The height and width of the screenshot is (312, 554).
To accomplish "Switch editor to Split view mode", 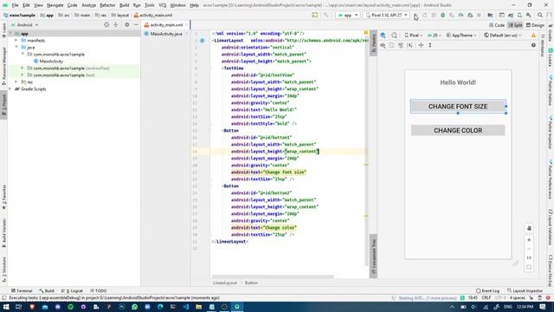I will 515,25.
